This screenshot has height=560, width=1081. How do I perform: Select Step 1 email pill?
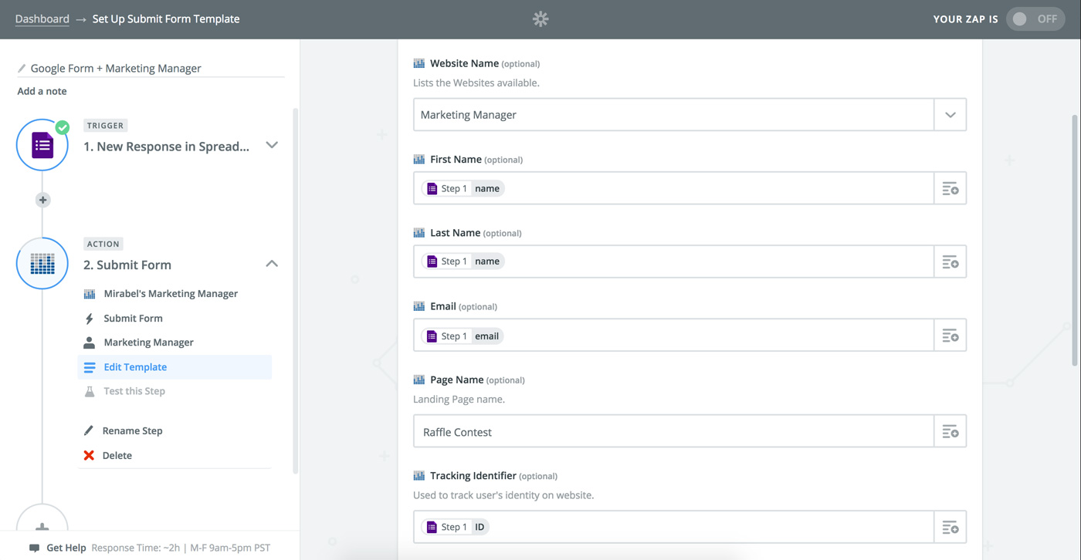point(463,336)
